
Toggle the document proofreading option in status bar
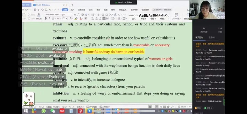(104, 107)
